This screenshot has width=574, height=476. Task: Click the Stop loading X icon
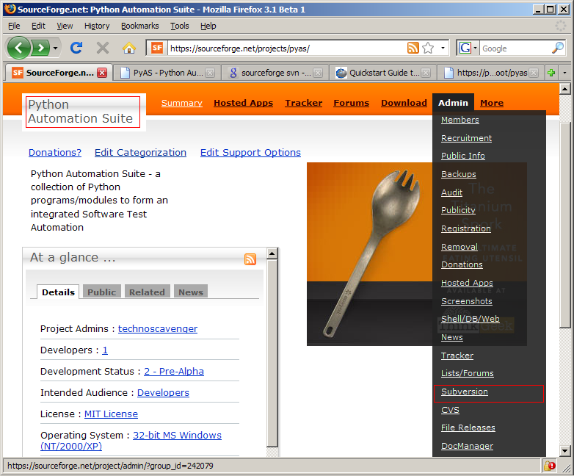point(103,48)
